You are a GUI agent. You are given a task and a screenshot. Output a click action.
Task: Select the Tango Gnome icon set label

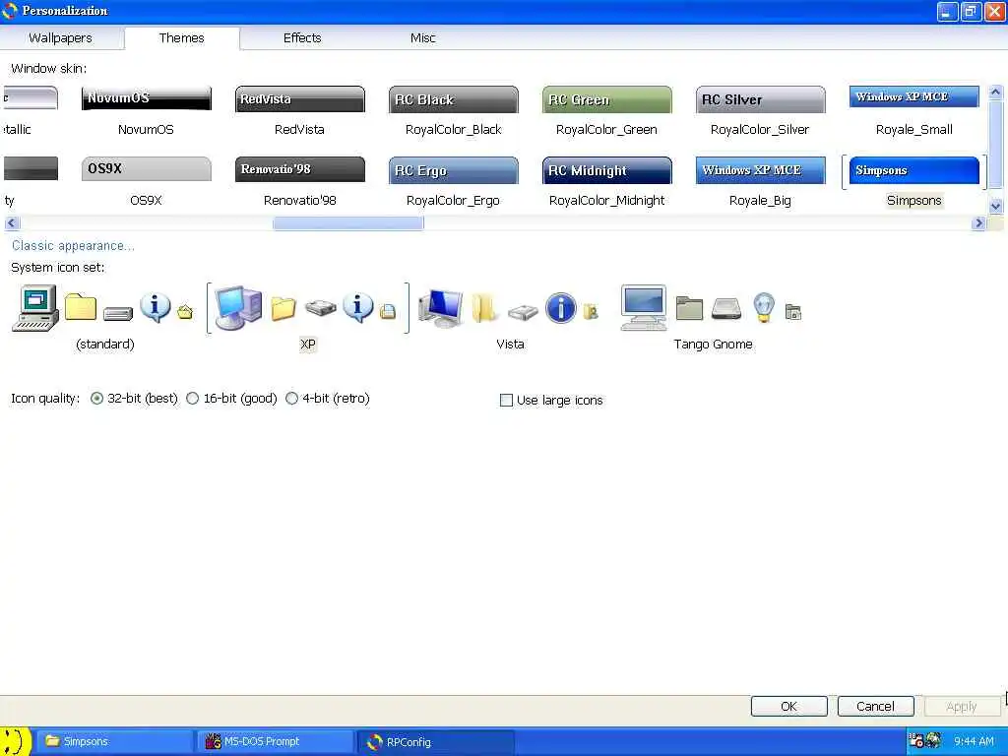(x=713, y=345)
